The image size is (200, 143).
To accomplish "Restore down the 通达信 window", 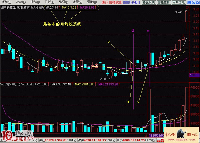I will (x=193, y=2).
